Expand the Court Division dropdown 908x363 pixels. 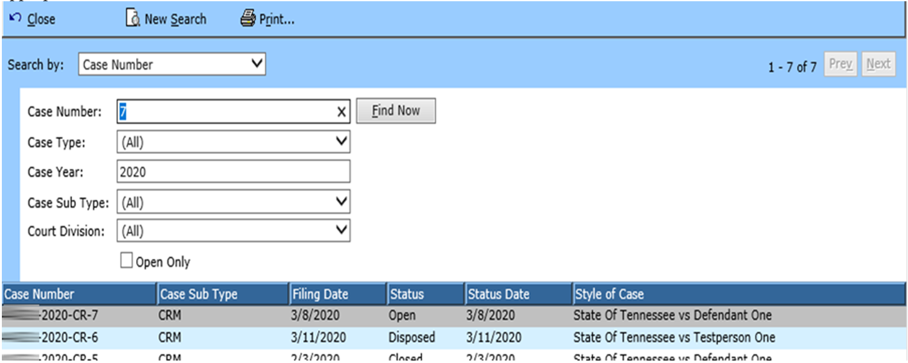234,231
